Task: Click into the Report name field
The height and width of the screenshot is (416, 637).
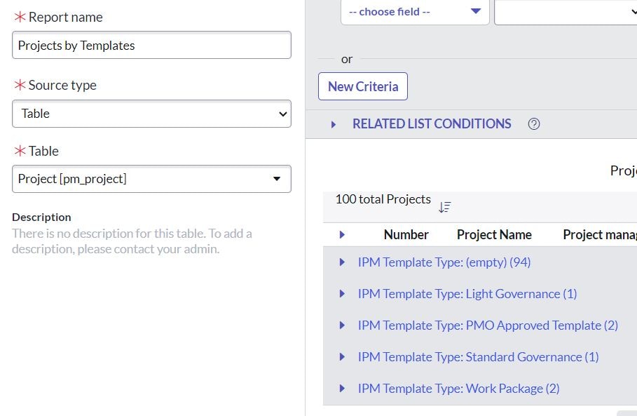Action: [x=151, y=45]
